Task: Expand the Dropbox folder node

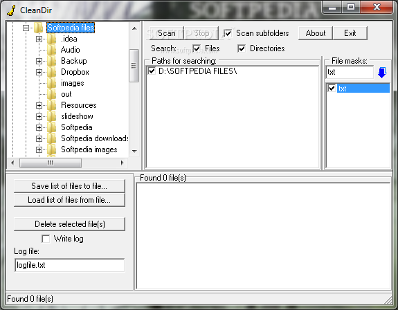Action: point(39,72)
